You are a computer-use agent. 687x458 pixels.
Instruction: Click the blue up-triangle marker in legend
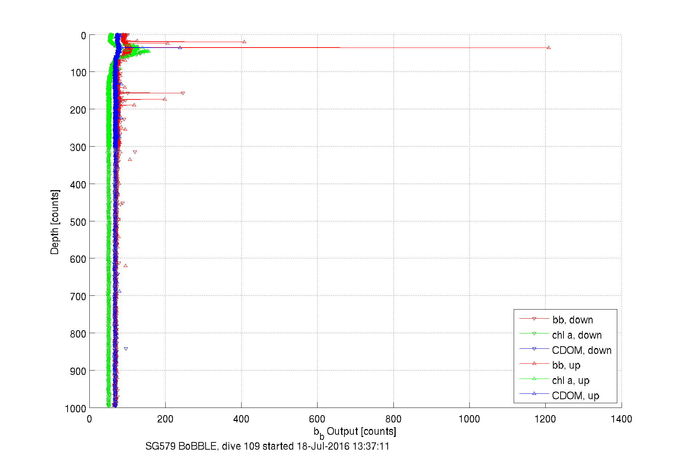[x=534, y=393]
